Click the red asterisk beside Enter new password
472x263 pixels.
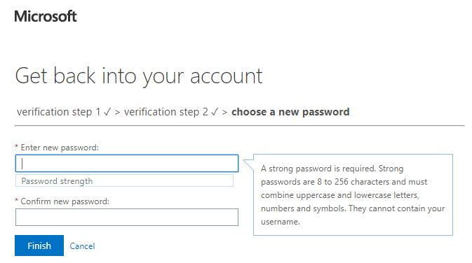click(17, 146)
